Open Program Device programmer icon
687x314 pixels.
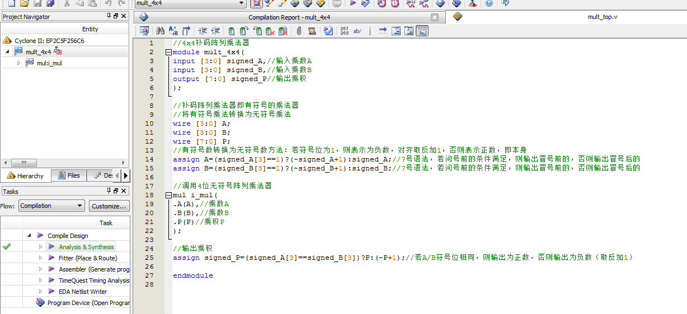(x=40, y=303)
